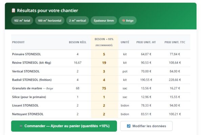This screenshot has width=203, height=135.
Task: Click the sac unit for Granulats de marbre
Action: pyautogui.click(x=125, y=88)
